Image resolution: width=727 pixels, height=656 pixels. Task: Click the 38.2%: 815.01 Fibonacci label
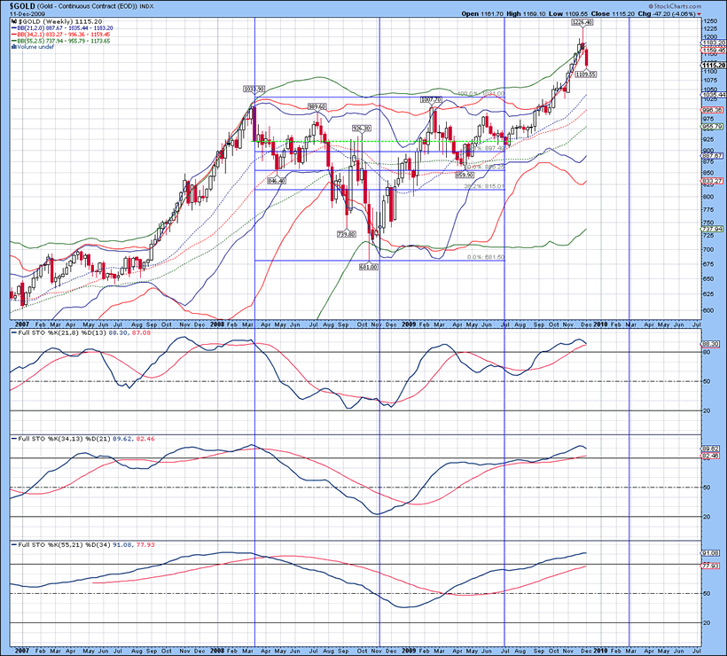point(483,186)
